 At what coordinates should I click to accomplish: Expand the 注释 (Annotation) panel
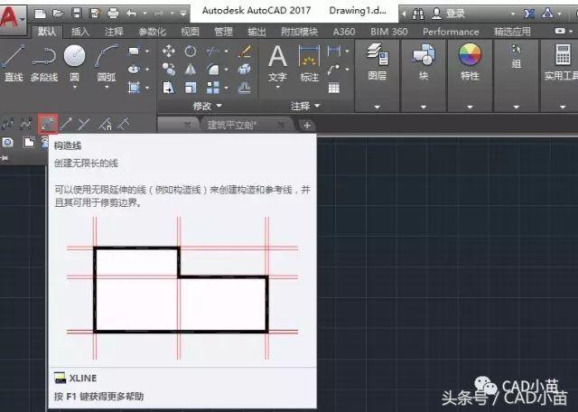click(305, 107)
